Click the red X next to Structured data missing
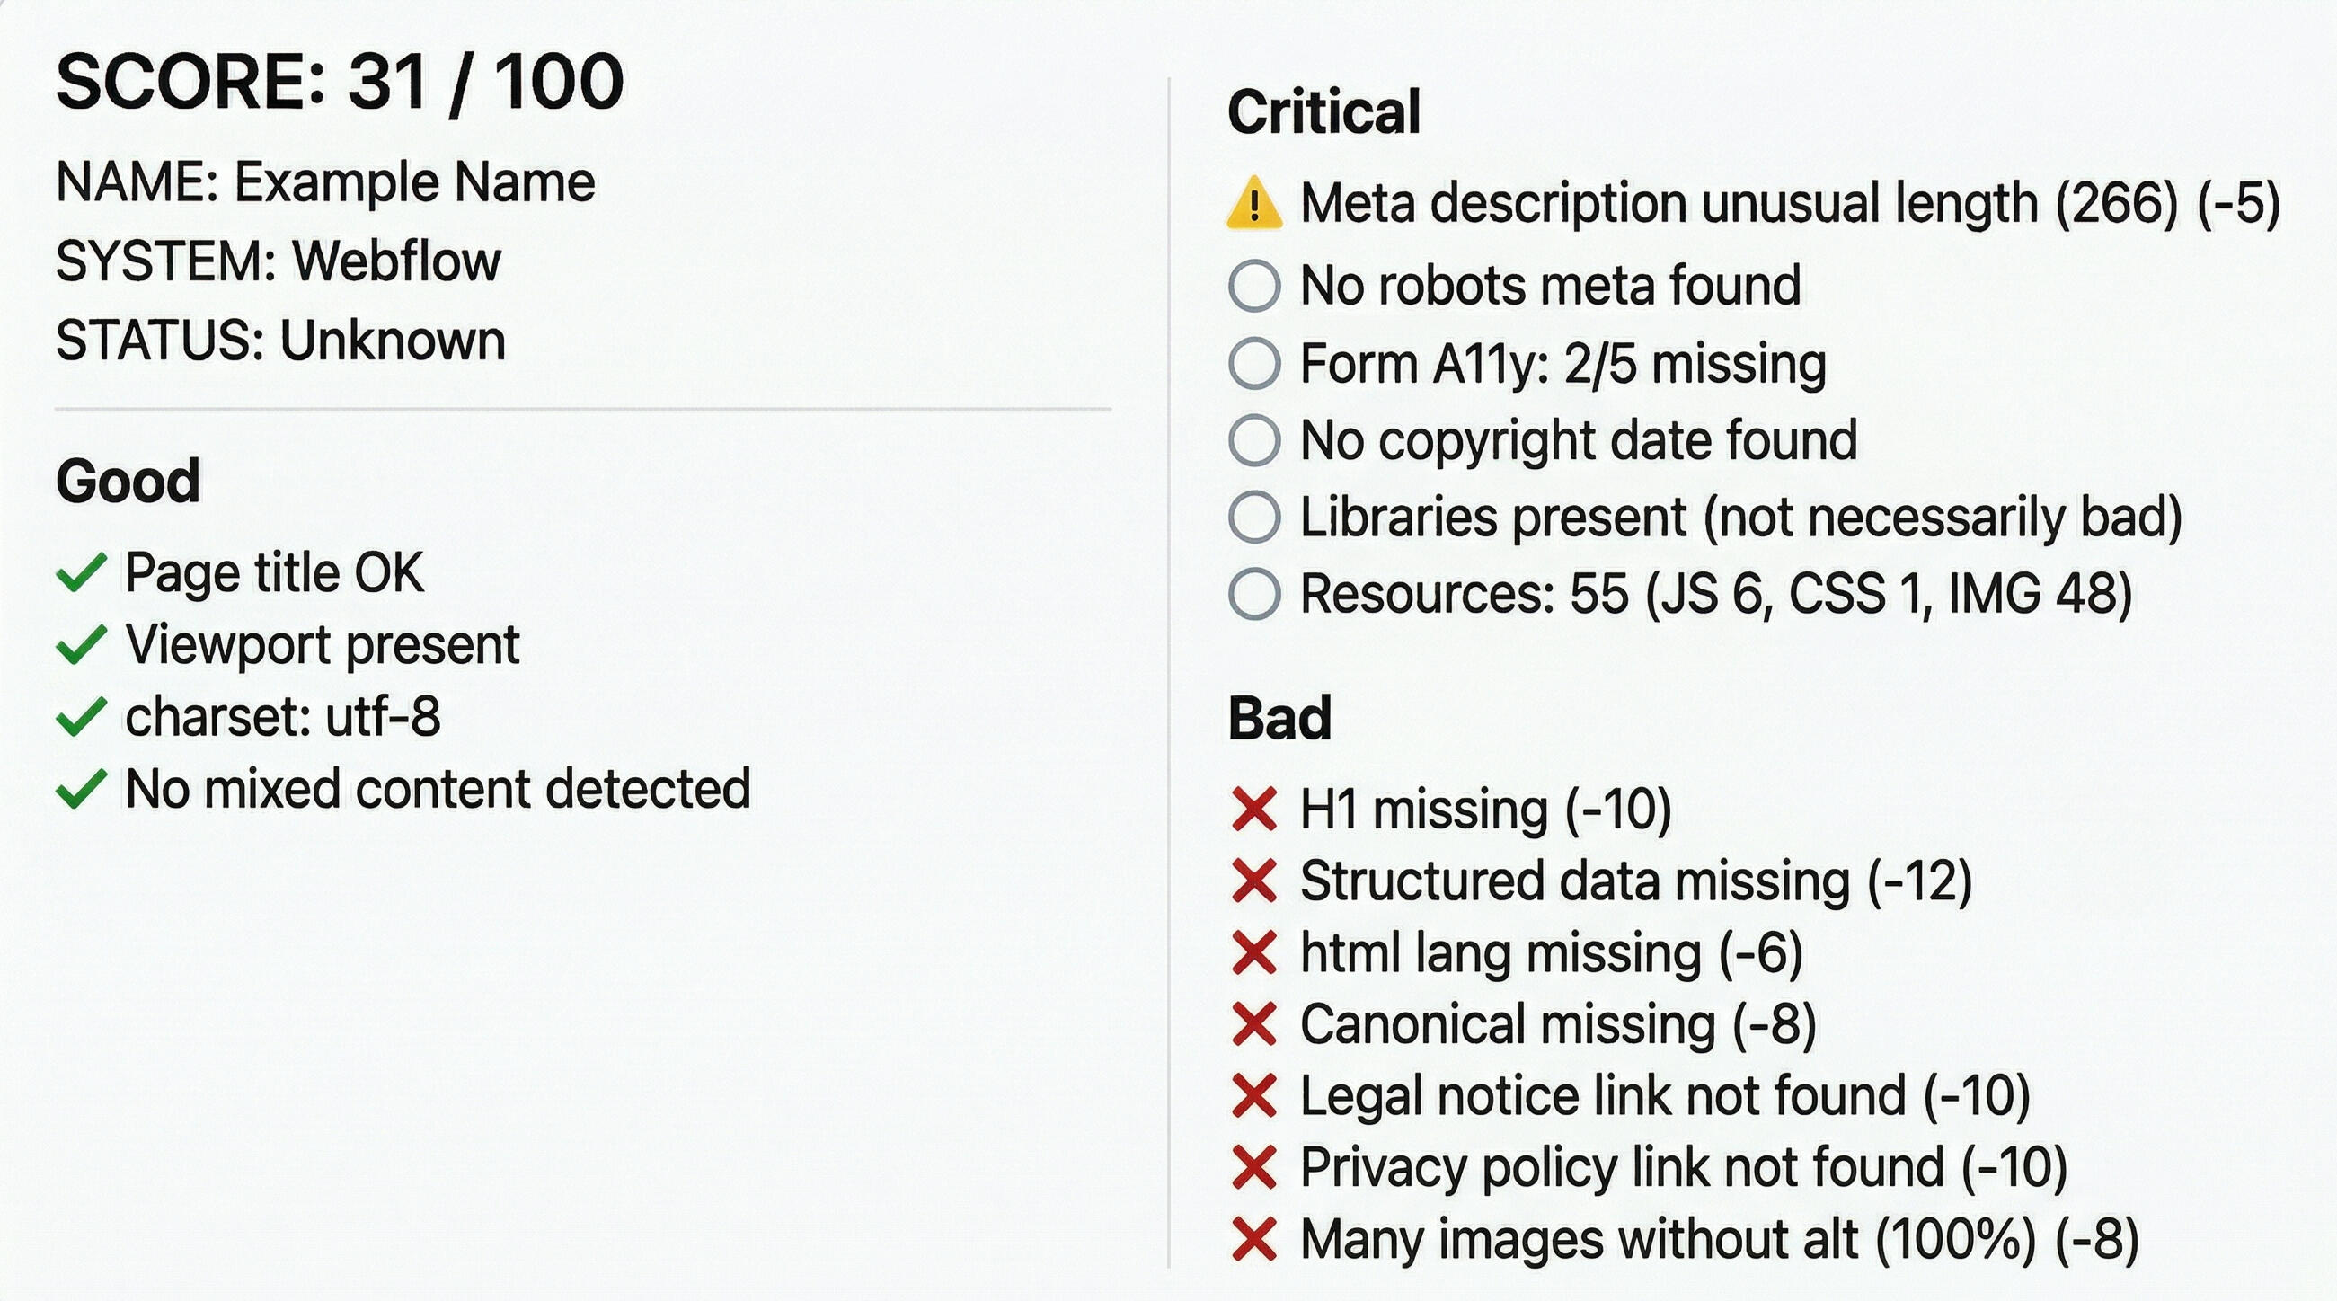Screen dimensions: 2337x1301 click(1254, 880)
